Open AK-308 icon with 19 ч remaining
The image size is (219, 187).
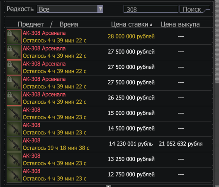click(x=14, y=144)
